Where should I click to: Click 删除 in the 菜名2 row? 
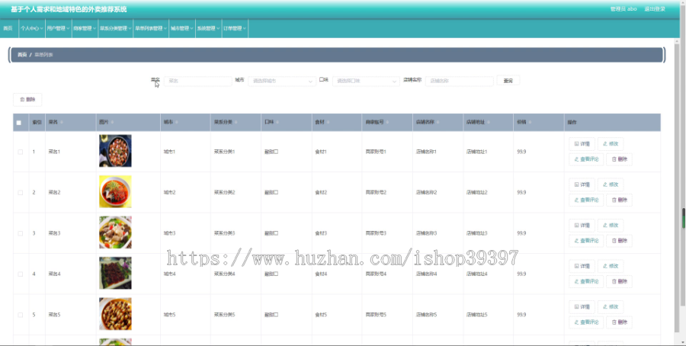tap(619, 200)
